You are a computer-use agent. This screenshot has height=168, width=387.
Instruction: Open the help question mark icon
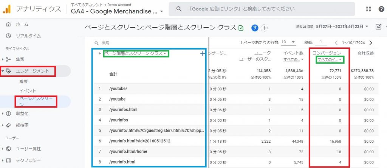381,9
